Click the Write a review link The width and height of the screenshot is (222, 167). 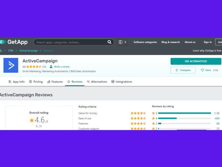click(x=62, y=67)
